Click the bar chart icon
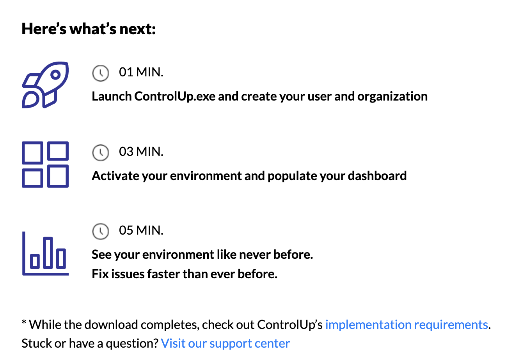Image resolution: width=522 pixels, height=364 pixels. (45, 253)
